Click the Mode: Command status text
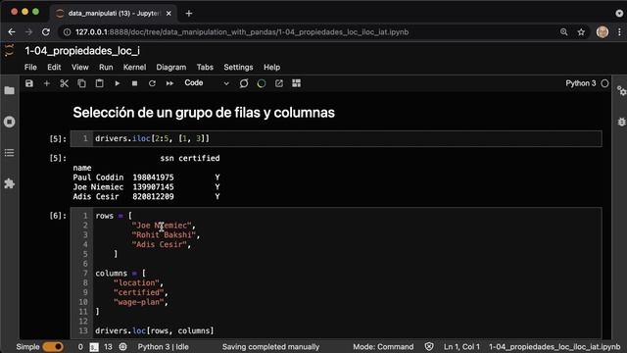This screenshot has height=353, width=627. tap(383, 346)
